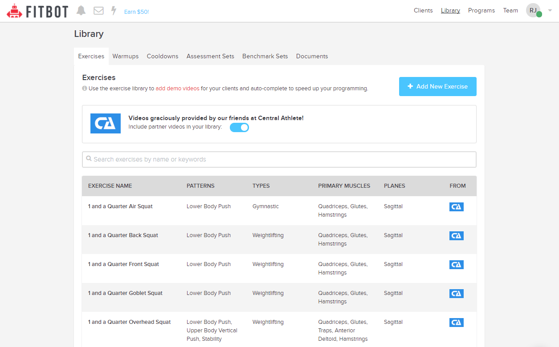Follow the Earn $50! link
This screenshot has height=347, width=559.
pyautogui.click(x=136, y=12)
